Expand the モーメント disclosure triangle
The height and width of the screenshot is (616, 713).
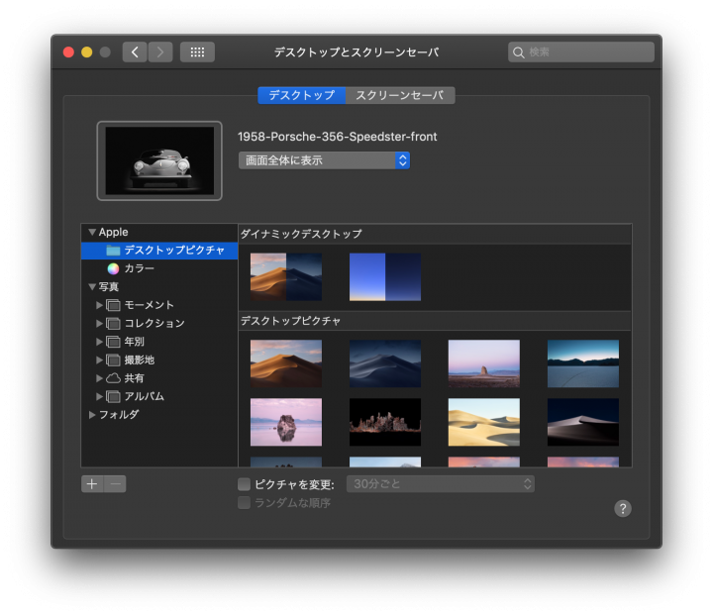pos(99,305)
